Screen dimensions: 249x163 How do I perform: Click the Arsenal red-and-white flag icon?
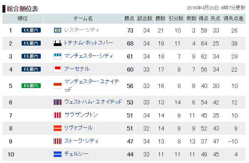coord(58,69)
